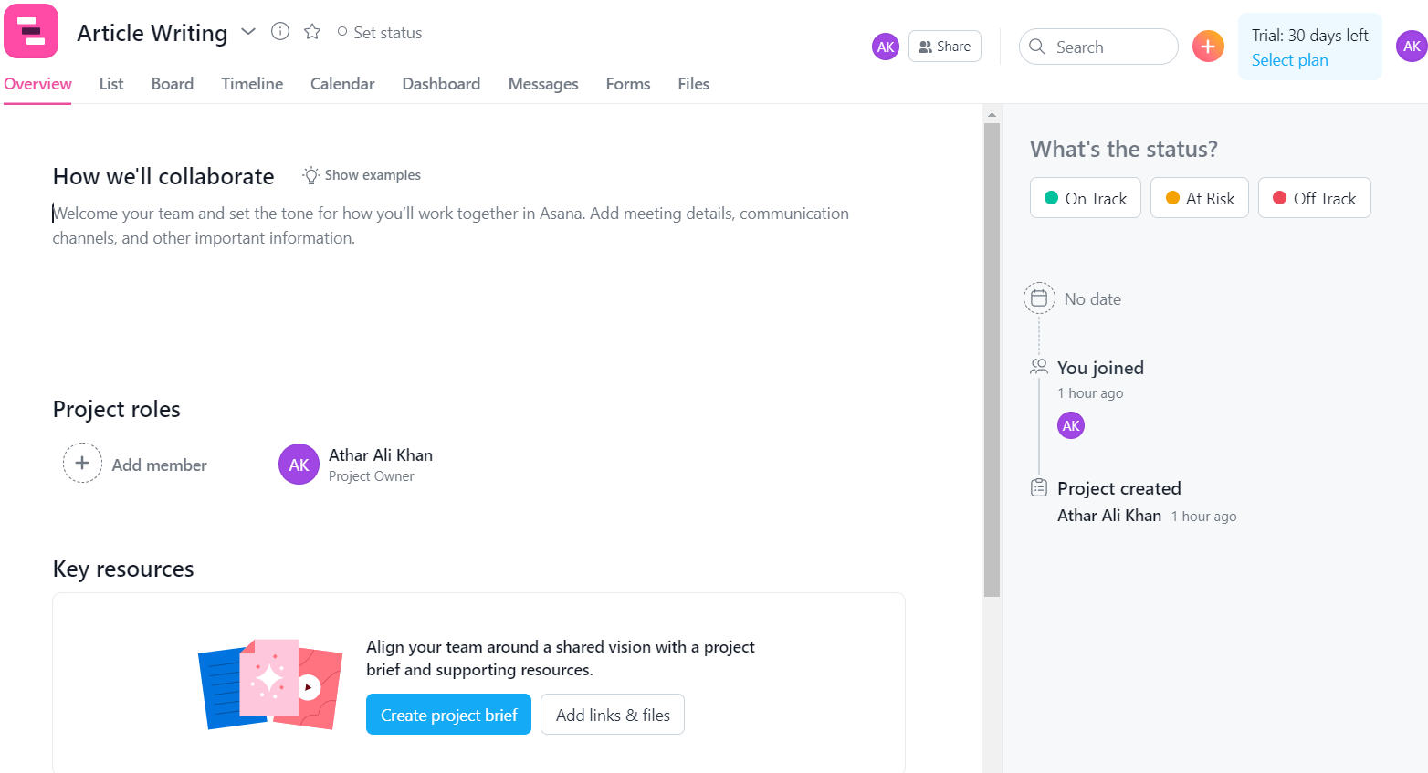
Task: Click the You joined people icon
Action: [1039, 367]
